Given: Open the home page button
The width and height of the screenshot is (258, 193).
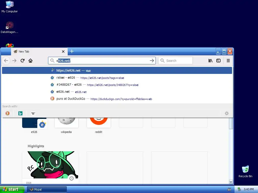Looking at the screenshot, I should pos(30,61).
